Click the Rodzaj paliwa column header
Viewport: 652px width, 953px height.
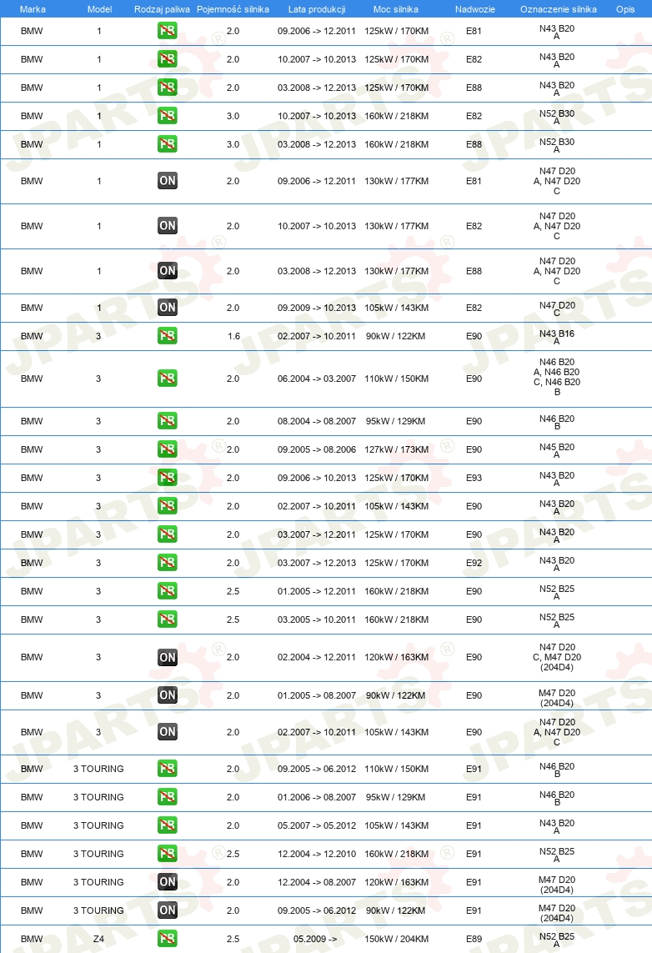tap(162, 9)
